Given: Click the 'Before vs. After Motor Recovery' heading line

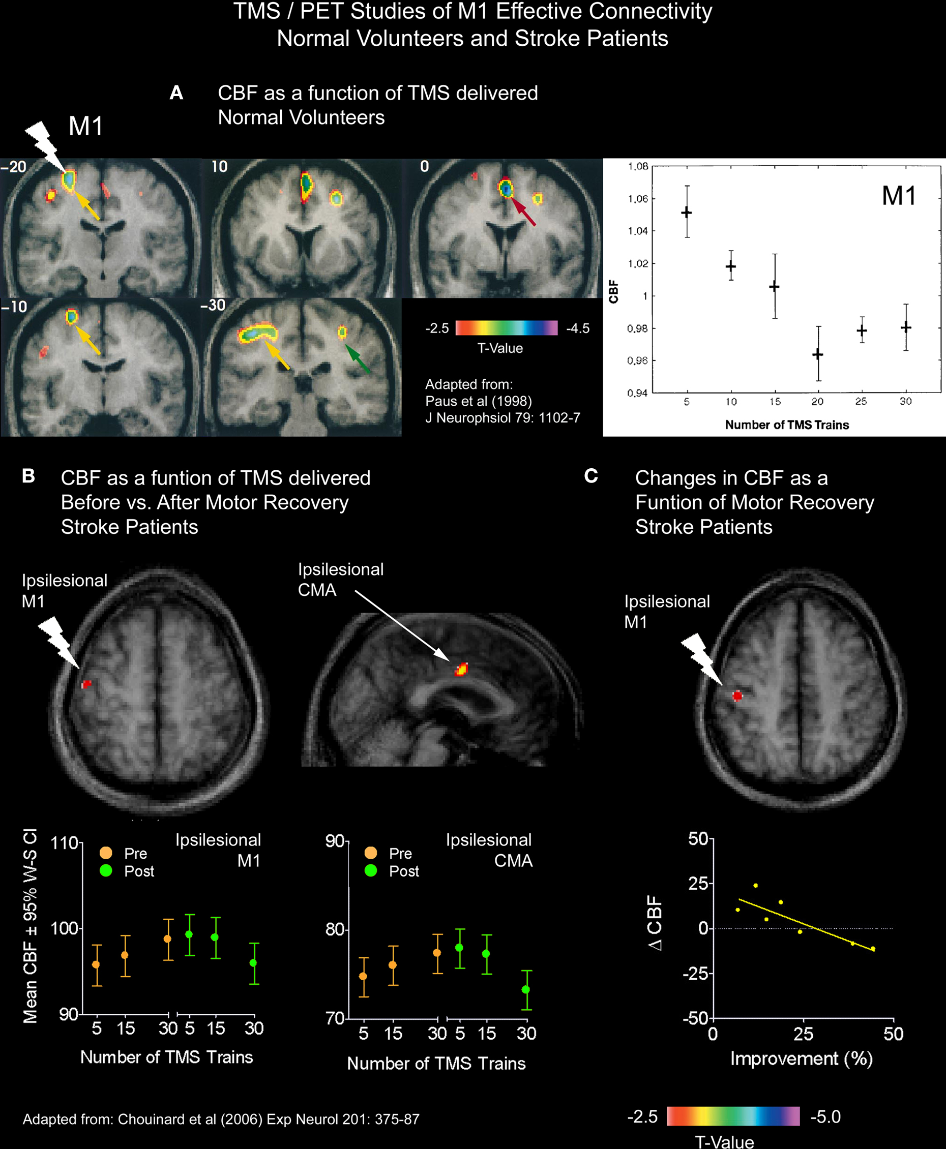Looking at the screenshot, I should click(x=204, y=502).
